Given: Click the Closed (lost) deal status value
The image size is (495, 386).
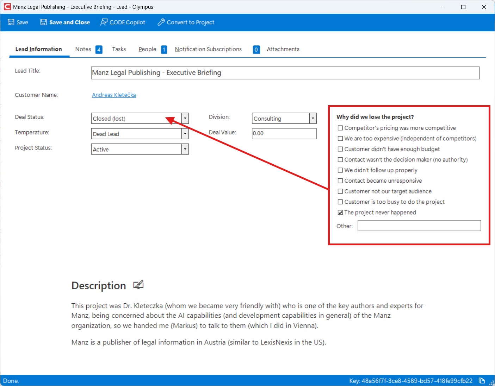Looking at the screenshot, I should click(109, 119).
